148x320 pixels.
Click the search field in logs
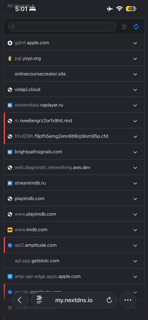pos(62,27)
